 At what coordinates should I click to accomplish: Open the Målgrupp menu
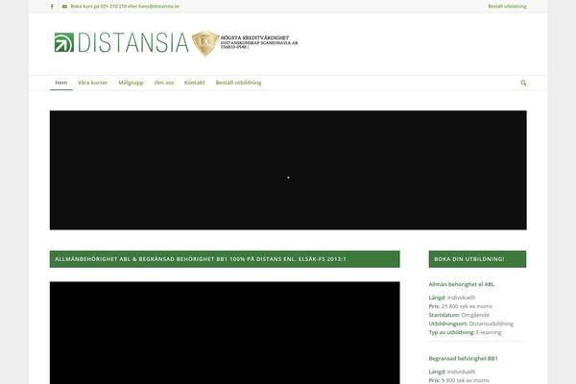(x=131, y=83)
